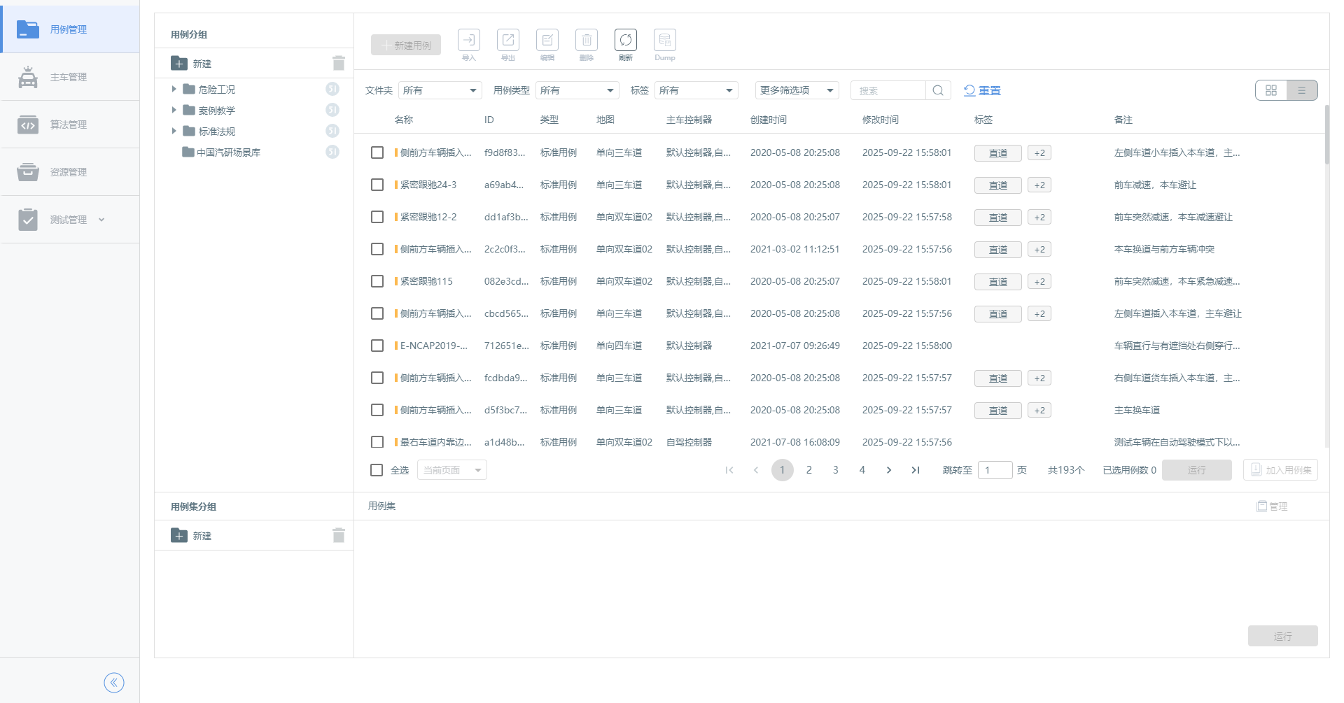Go to page 2
Viewport: 1344px width, 703px height.
809,470
